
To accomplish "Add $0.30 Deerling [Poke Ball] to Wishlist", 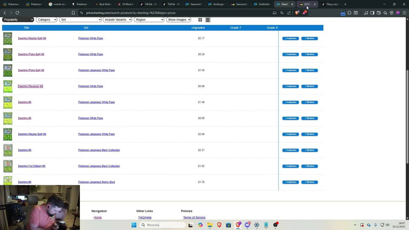I will 310,54.
